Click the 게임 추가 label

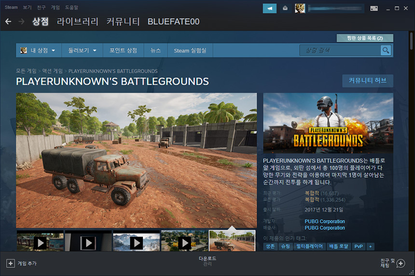click(x=27, y=263)
